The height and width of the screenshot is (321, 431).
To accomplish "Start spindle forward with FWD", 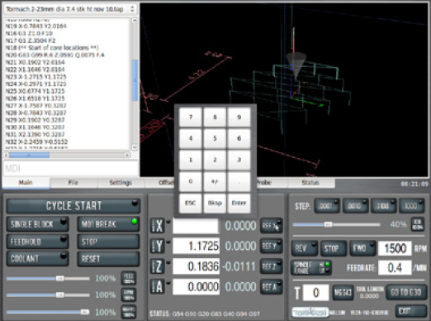I will click(x=362, y=248).
